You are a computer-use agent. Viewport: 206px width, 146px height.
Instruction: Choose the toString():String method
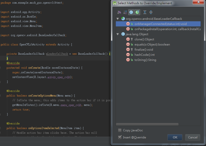tap(145, 60)
